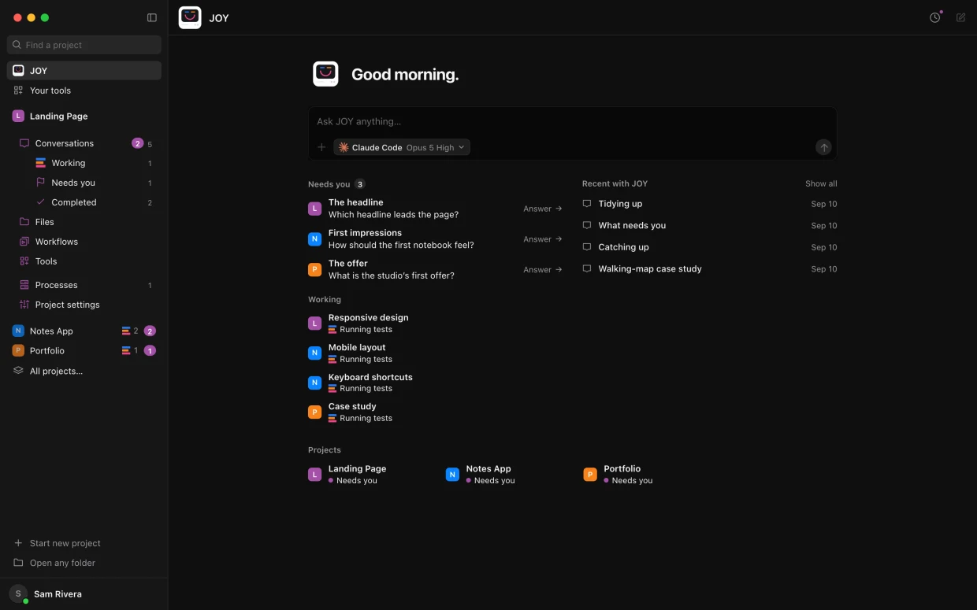Open the model selector Claude Code dropdown
This screenshot has height=610, width=977.
(x=402, y=147)
